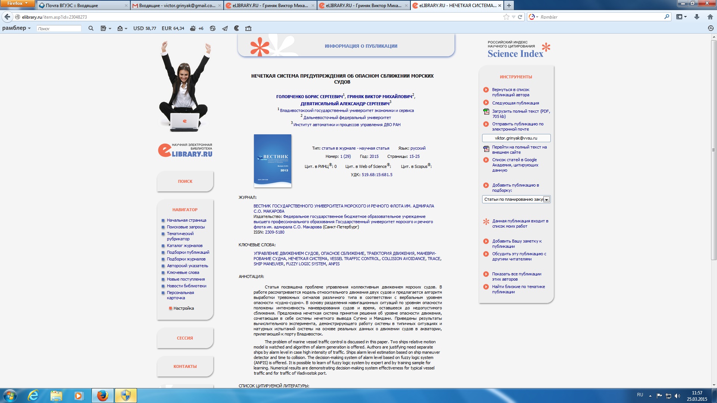Screen dimensions: 717x403
Task: Click the 'ПОИСК' sidebar button
Action: pos(185,181)
